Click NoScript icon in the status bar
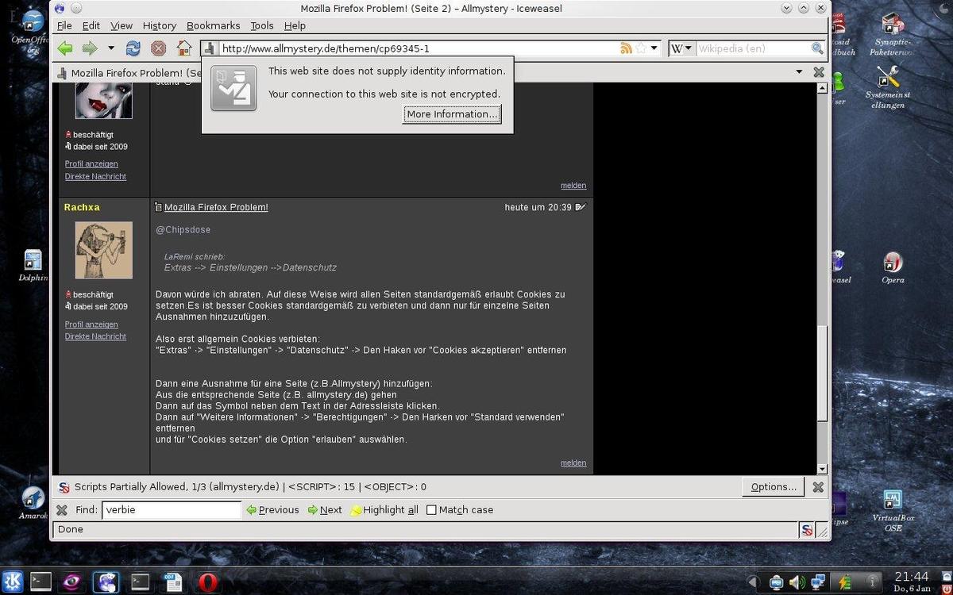 click(x=807, y=530)
